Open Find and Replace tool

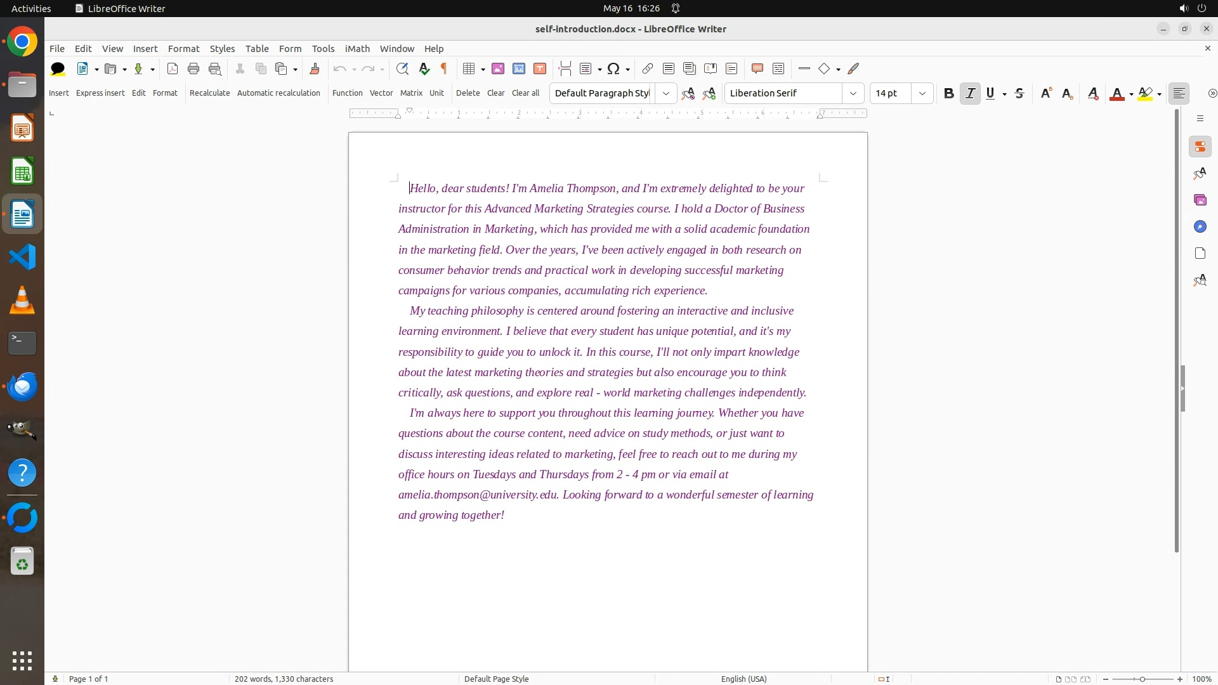coord(402,68)
